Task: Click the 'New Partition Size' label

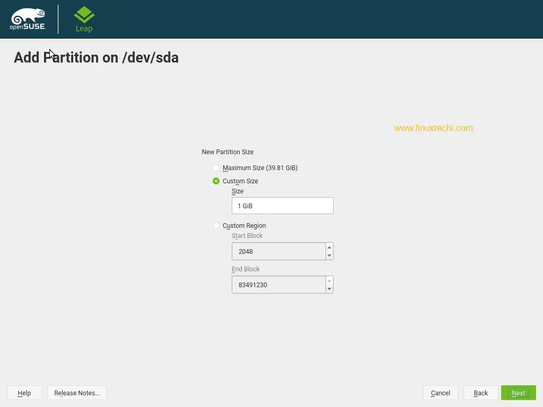Action: click(227, 152)
